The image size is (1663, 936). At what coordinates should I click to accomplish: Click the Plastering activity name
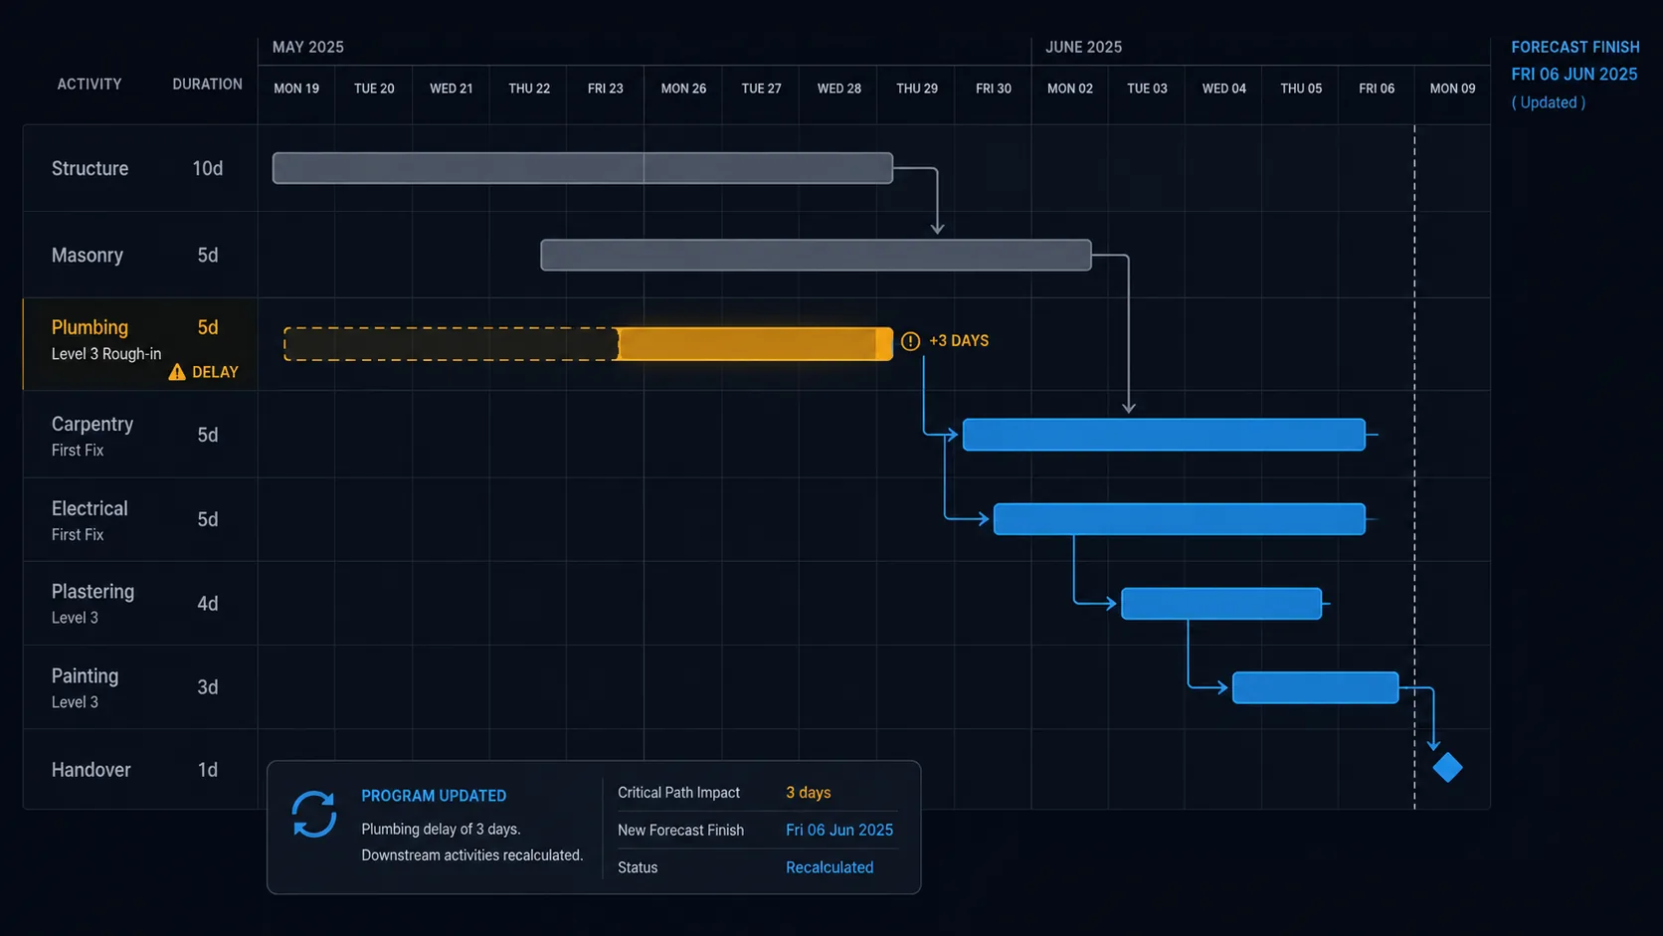(x=92, y=592)
